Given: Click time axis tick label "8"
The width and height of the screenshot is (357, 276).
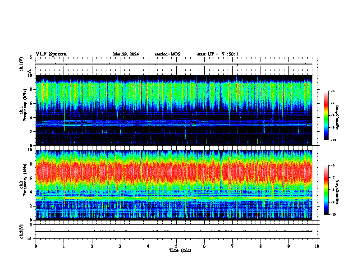Looking at the screenshot, I should click(x=261, y=246).
